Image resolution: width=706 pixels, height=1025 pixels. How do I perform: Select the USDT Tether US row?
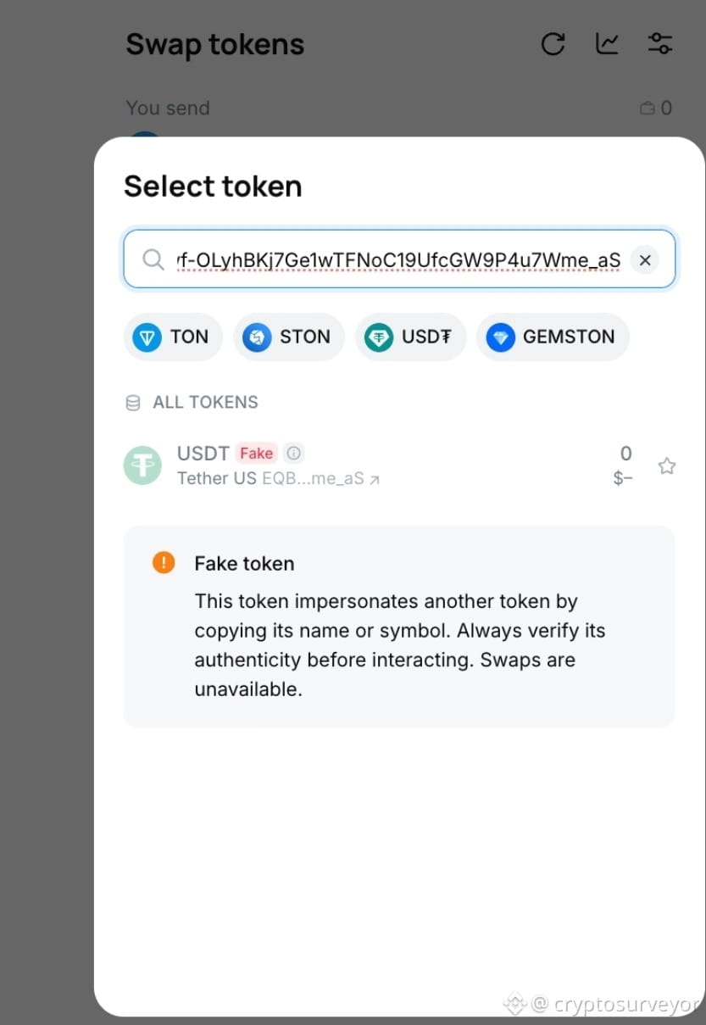click(x=399, y=465)
